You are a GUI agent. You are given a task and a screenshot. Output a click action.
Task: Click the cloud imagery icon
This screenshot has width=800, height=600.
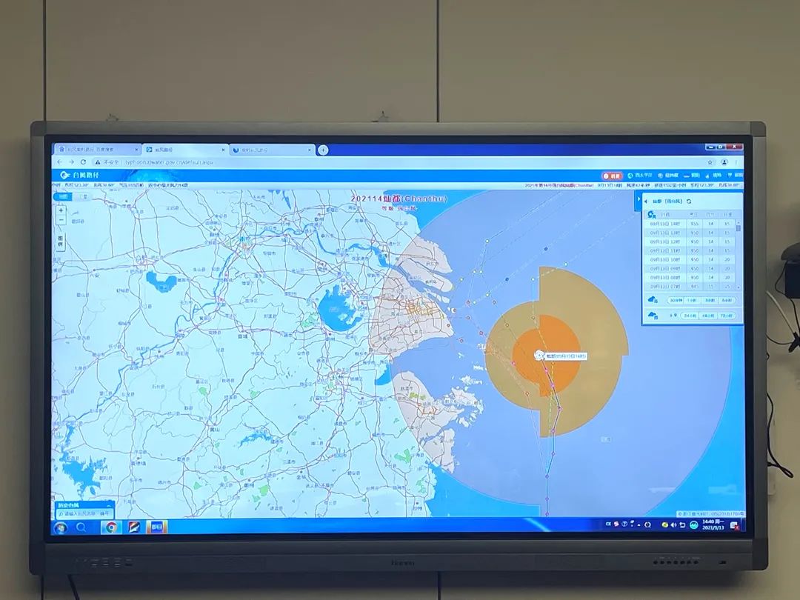(653, 300)
